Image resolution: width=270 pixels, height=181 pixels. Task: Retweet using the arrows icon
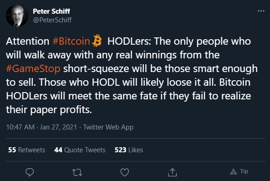(x=77, y=172)
